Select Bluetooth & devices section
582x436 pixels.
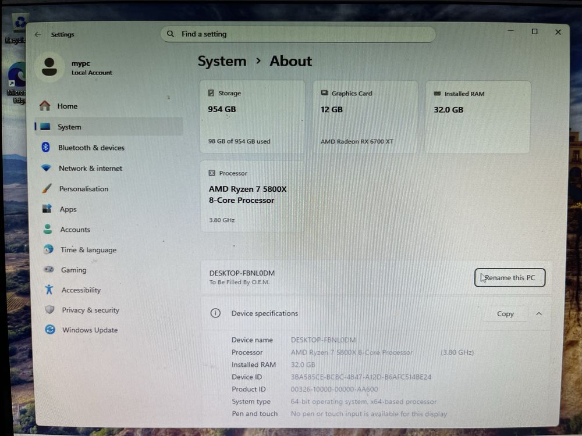click(91, 148)
